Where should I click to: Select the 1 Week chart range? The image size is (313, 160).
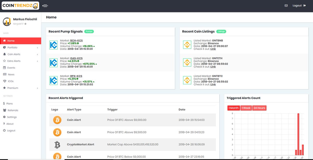[x=246, y=108]
